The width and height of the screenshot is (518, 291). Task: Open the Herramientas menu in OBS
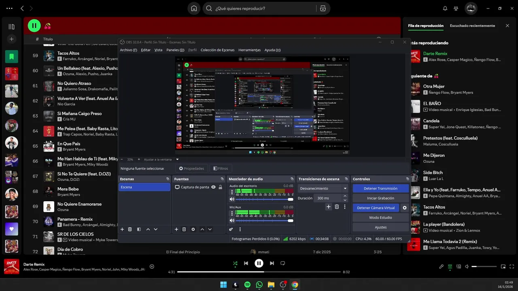(249, 50)
